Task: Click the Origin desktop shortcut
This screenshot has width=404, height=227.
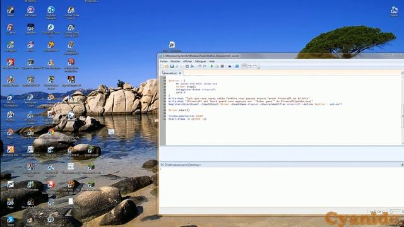Action: click(10, 134)
